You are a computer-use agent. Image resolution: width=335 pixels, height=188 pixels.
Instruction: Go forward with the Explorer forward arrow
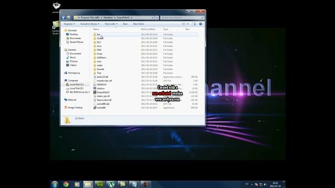(x=69, y=18)
